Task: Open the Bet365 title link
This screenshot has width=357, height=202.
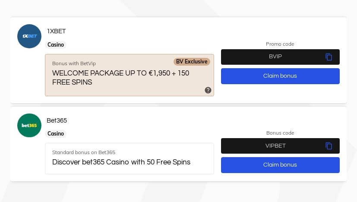Action: [x=57, y=120]
